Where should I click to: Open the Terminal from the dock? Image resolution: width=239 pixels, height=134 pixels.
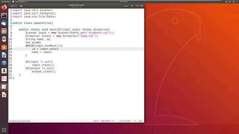pos(4,15)
